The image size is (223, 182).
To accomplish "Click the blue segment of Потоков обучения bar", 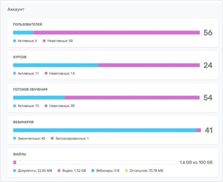I will [39, 98].
